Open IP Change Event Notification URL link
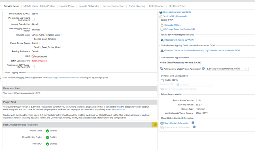The width and height of the screenshot is (255, 150). [180, 29]
